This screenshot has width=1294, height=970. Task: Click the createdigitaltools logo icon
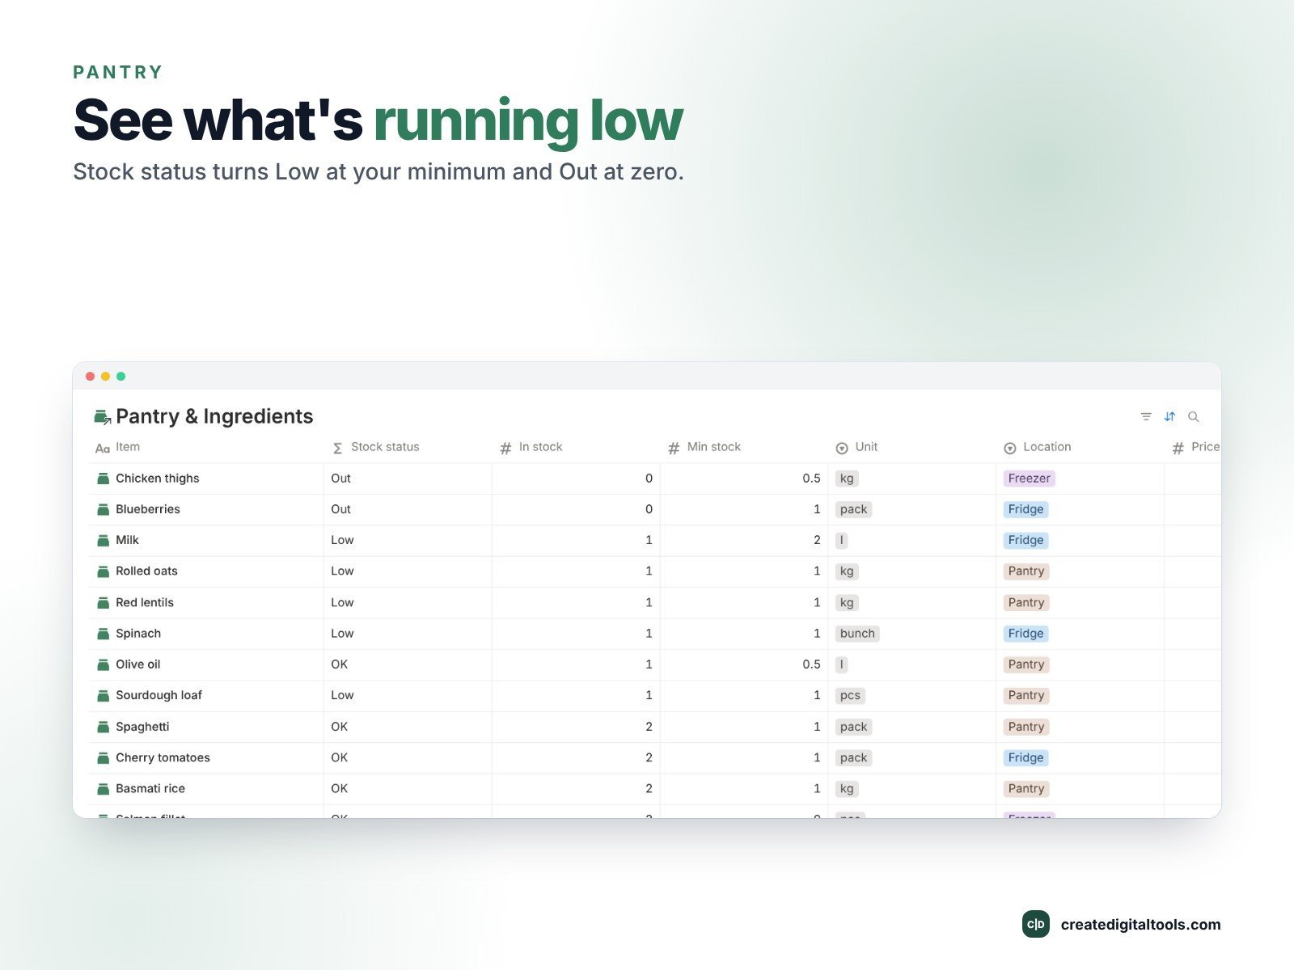point(1036,924)
